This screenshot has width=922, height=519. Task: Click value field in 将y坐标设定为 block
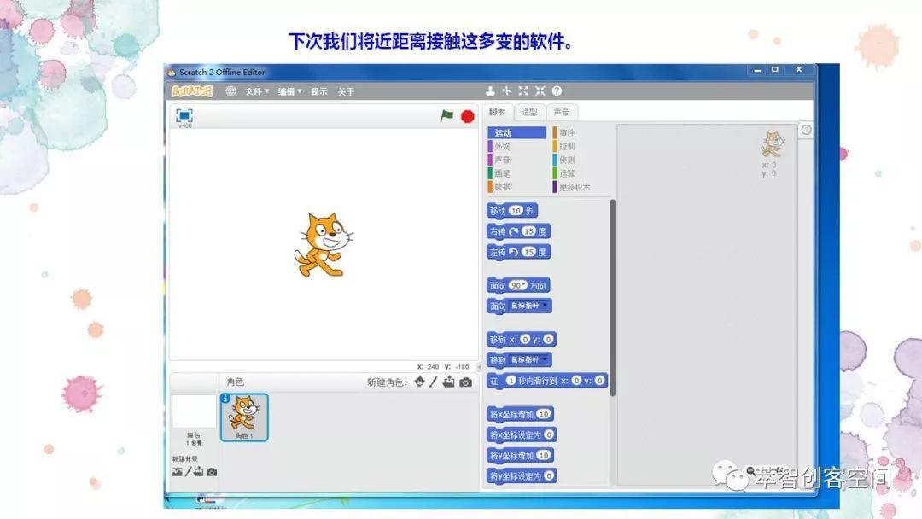549,476
